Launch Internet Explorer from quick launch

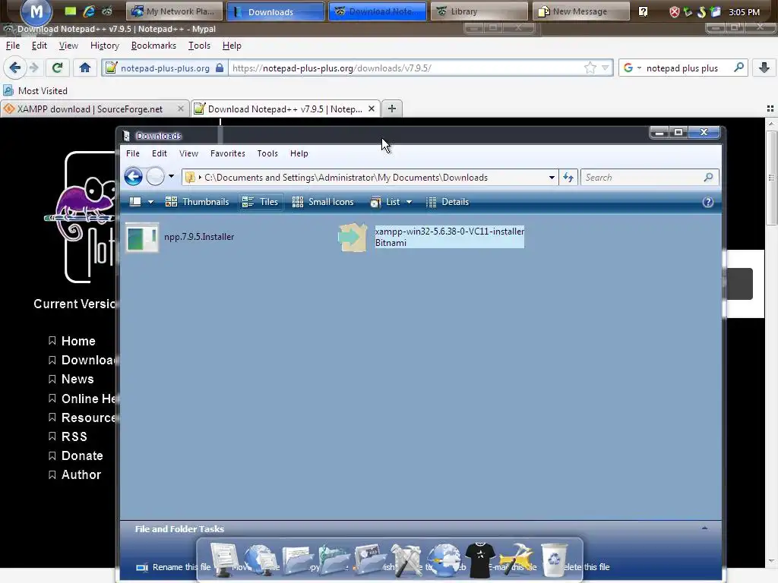click(x=89, y=11)
